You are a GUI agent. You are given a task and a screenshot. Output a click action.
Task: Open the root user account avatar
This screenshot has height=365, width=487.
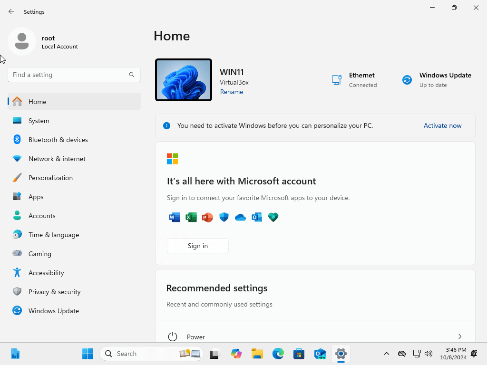coord(22,41)
